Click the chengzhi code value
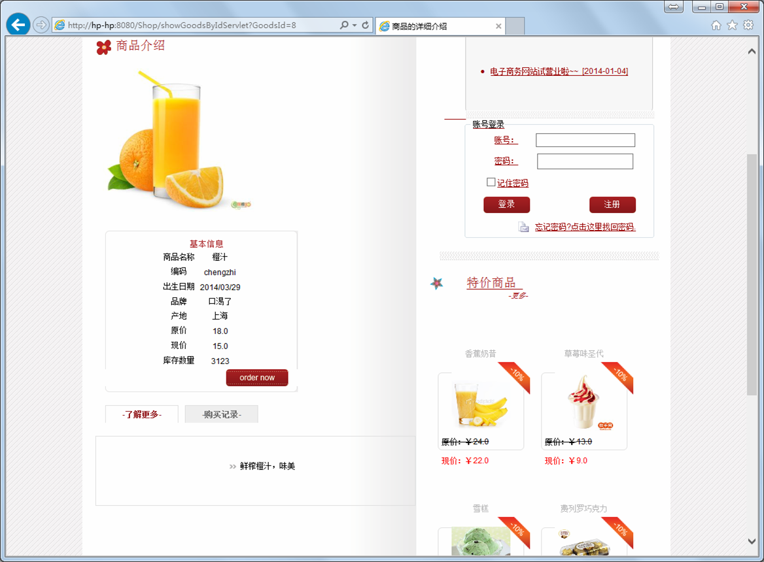Viewport: 764px width, 562px height. 220,273
